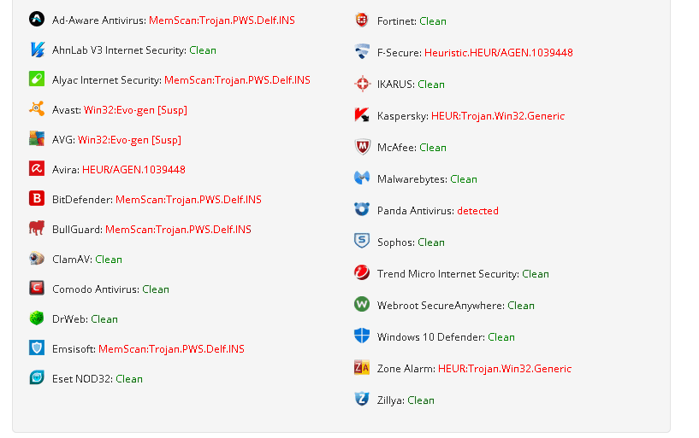Click the Kaspersky K logo icon
699x438 pixels.
(362, 114)
